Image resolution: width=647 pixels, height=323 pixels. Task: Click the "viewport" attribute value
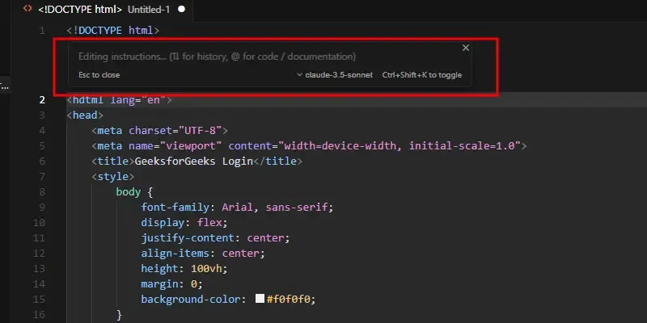click(191, 146)
